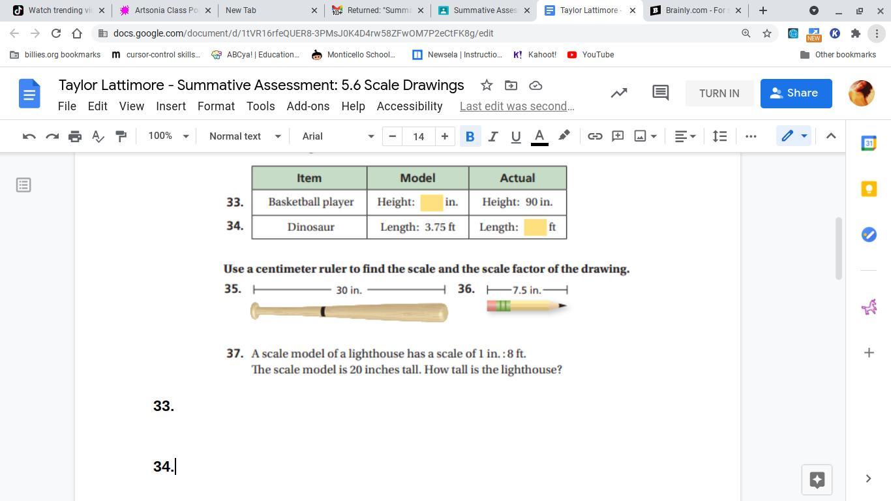Open the Format menu

[x=216, y=106]
